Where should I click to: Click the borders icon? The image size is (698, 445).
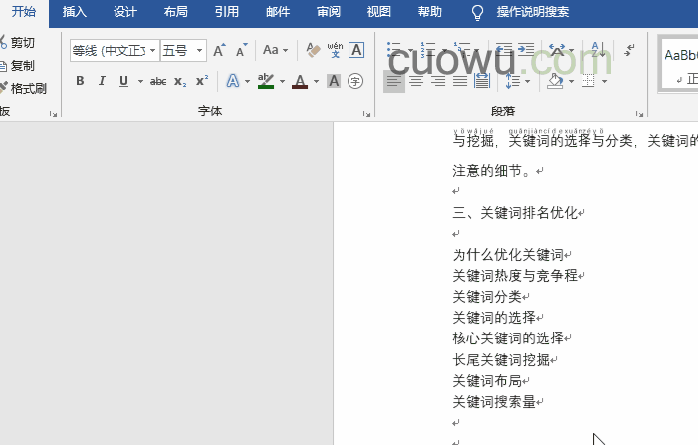coord(588,81)
